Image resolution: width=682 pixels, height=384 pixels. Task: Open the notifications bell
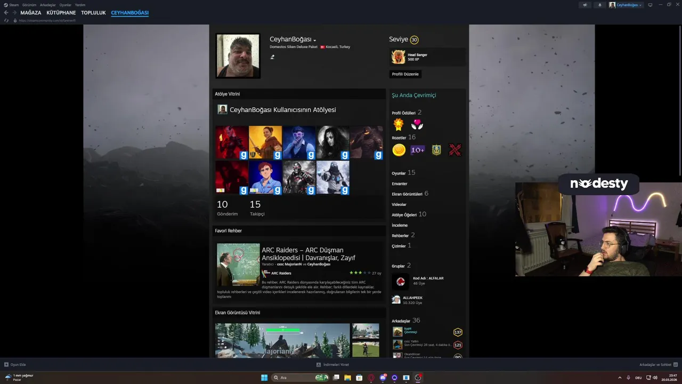click(600, 5)
